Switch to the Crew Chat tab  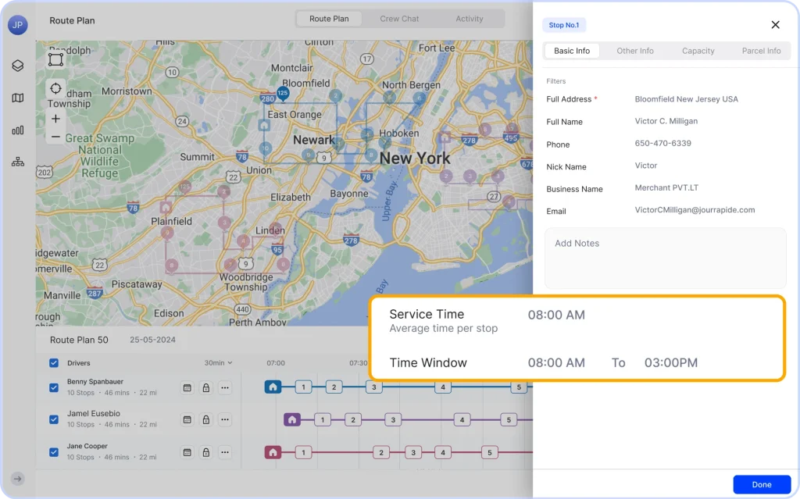pyautogui.click(x=399, y=19)
